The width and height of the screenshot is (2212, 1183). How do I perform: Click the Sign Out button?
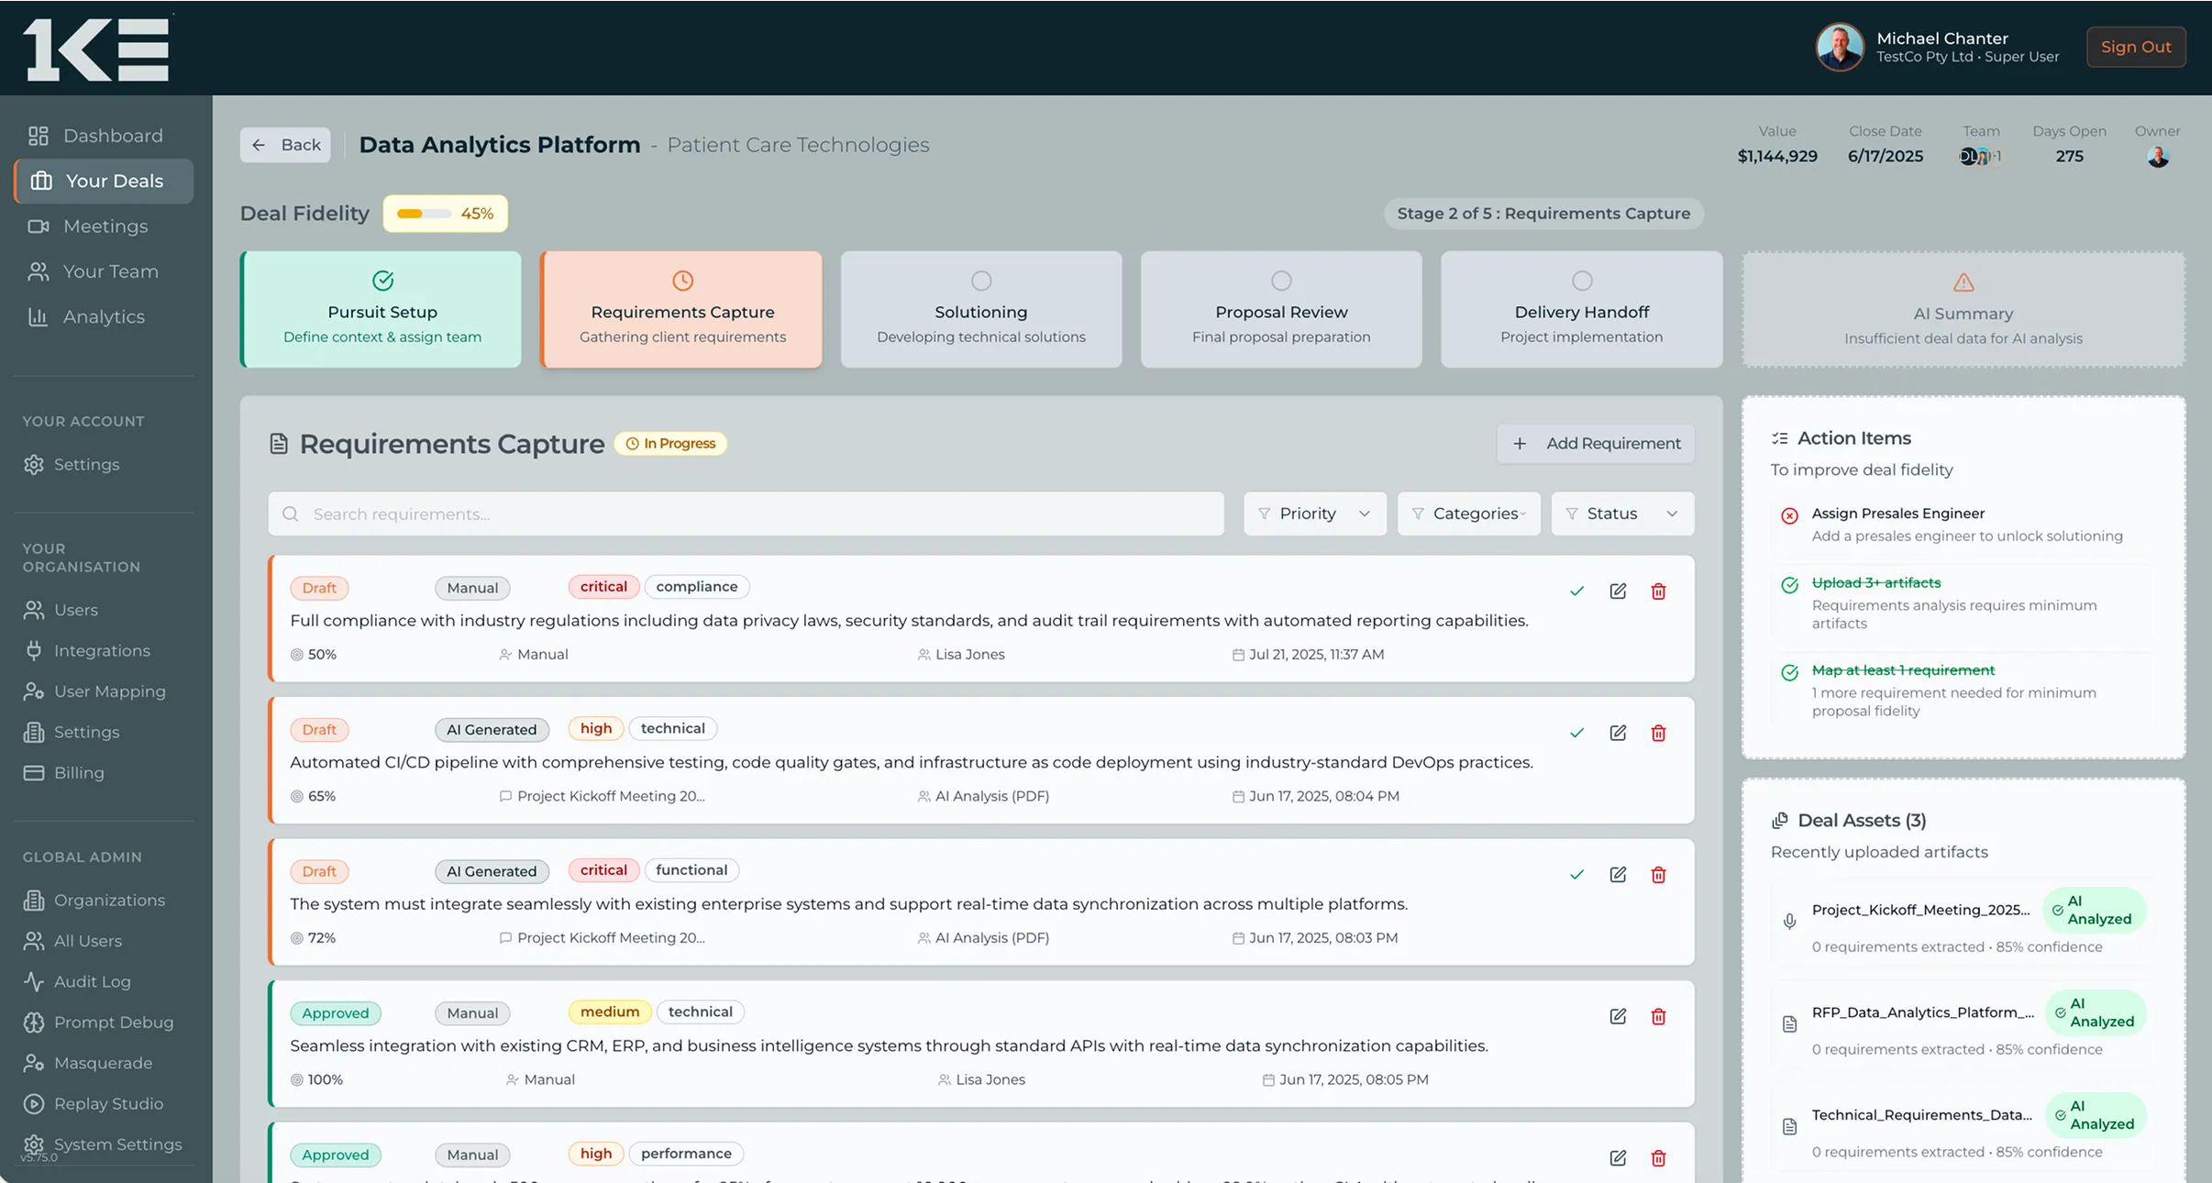[2136, 47]
